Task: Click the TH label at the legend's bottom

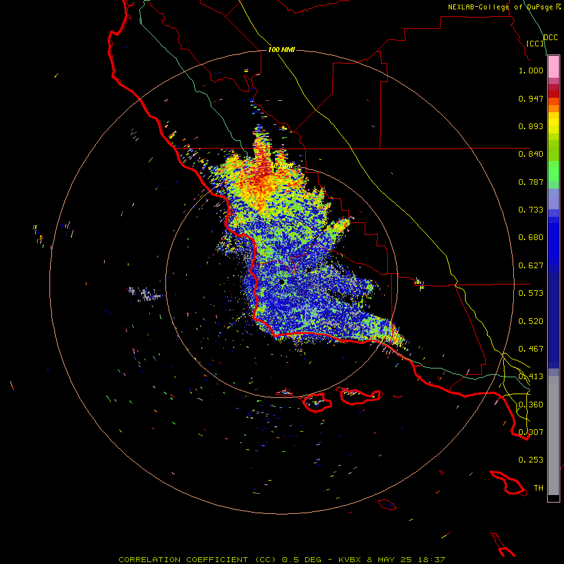Action: pos(538,488)
